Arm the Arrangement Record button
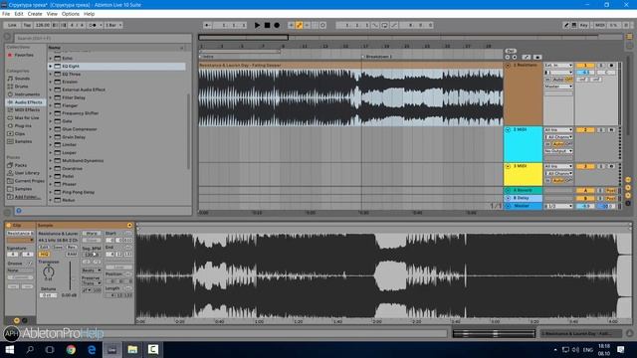 coord(277,25)
